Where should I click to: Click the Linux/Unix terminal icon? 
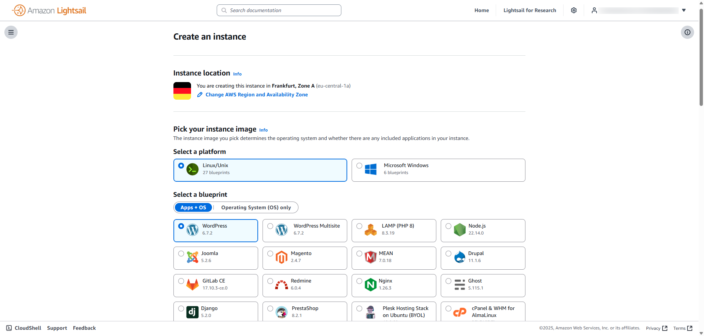point(192,169)
